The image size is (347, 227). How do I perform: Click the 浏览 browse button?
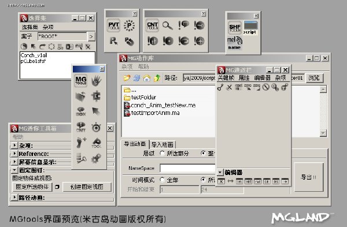(x=314, y=78)
